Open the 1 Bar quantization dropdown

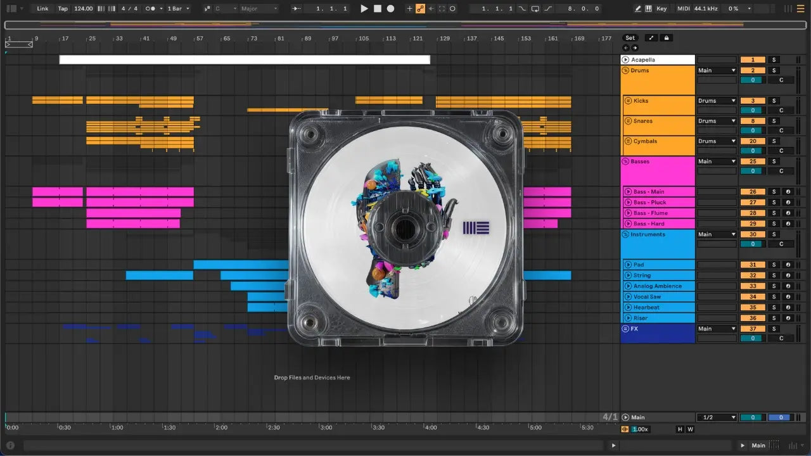pyautogui.click(x=178, y=9)
